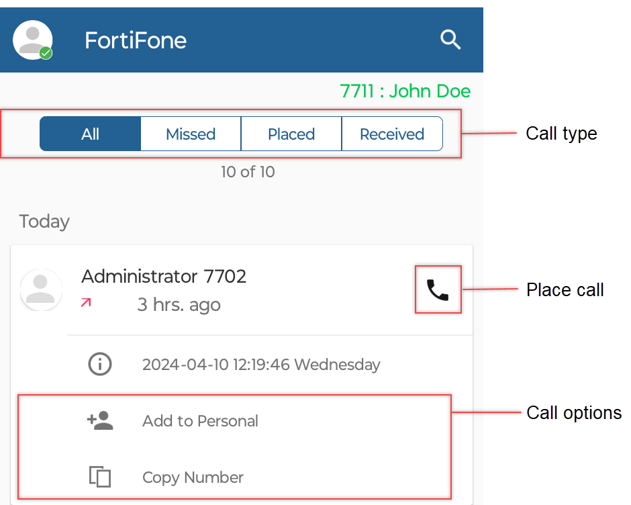Click the profile avatar in the header
631x505 pixels.
[x=32, y=40]
